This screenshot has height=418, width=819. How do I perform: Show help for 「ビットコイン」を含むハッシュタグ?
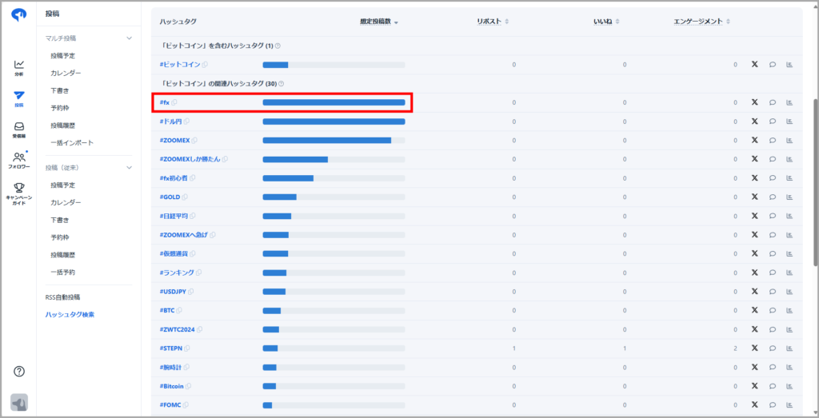click(278, 46)
